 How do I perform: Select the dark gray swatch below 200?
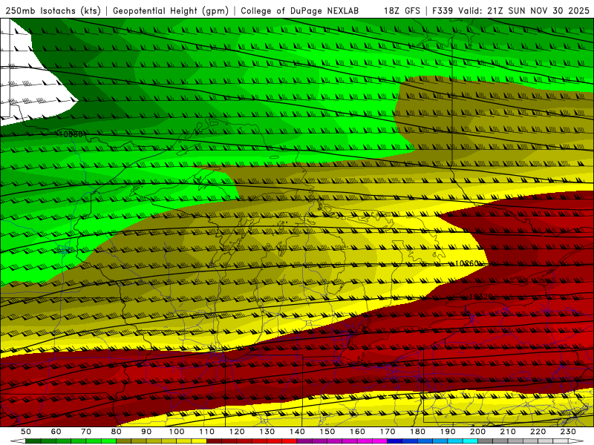(x=486, y=441)
